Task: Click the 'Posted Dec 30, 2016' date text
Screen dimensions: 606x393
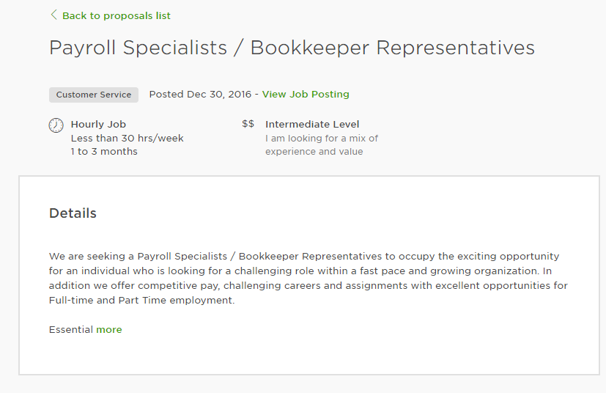Action: [200, 95]
